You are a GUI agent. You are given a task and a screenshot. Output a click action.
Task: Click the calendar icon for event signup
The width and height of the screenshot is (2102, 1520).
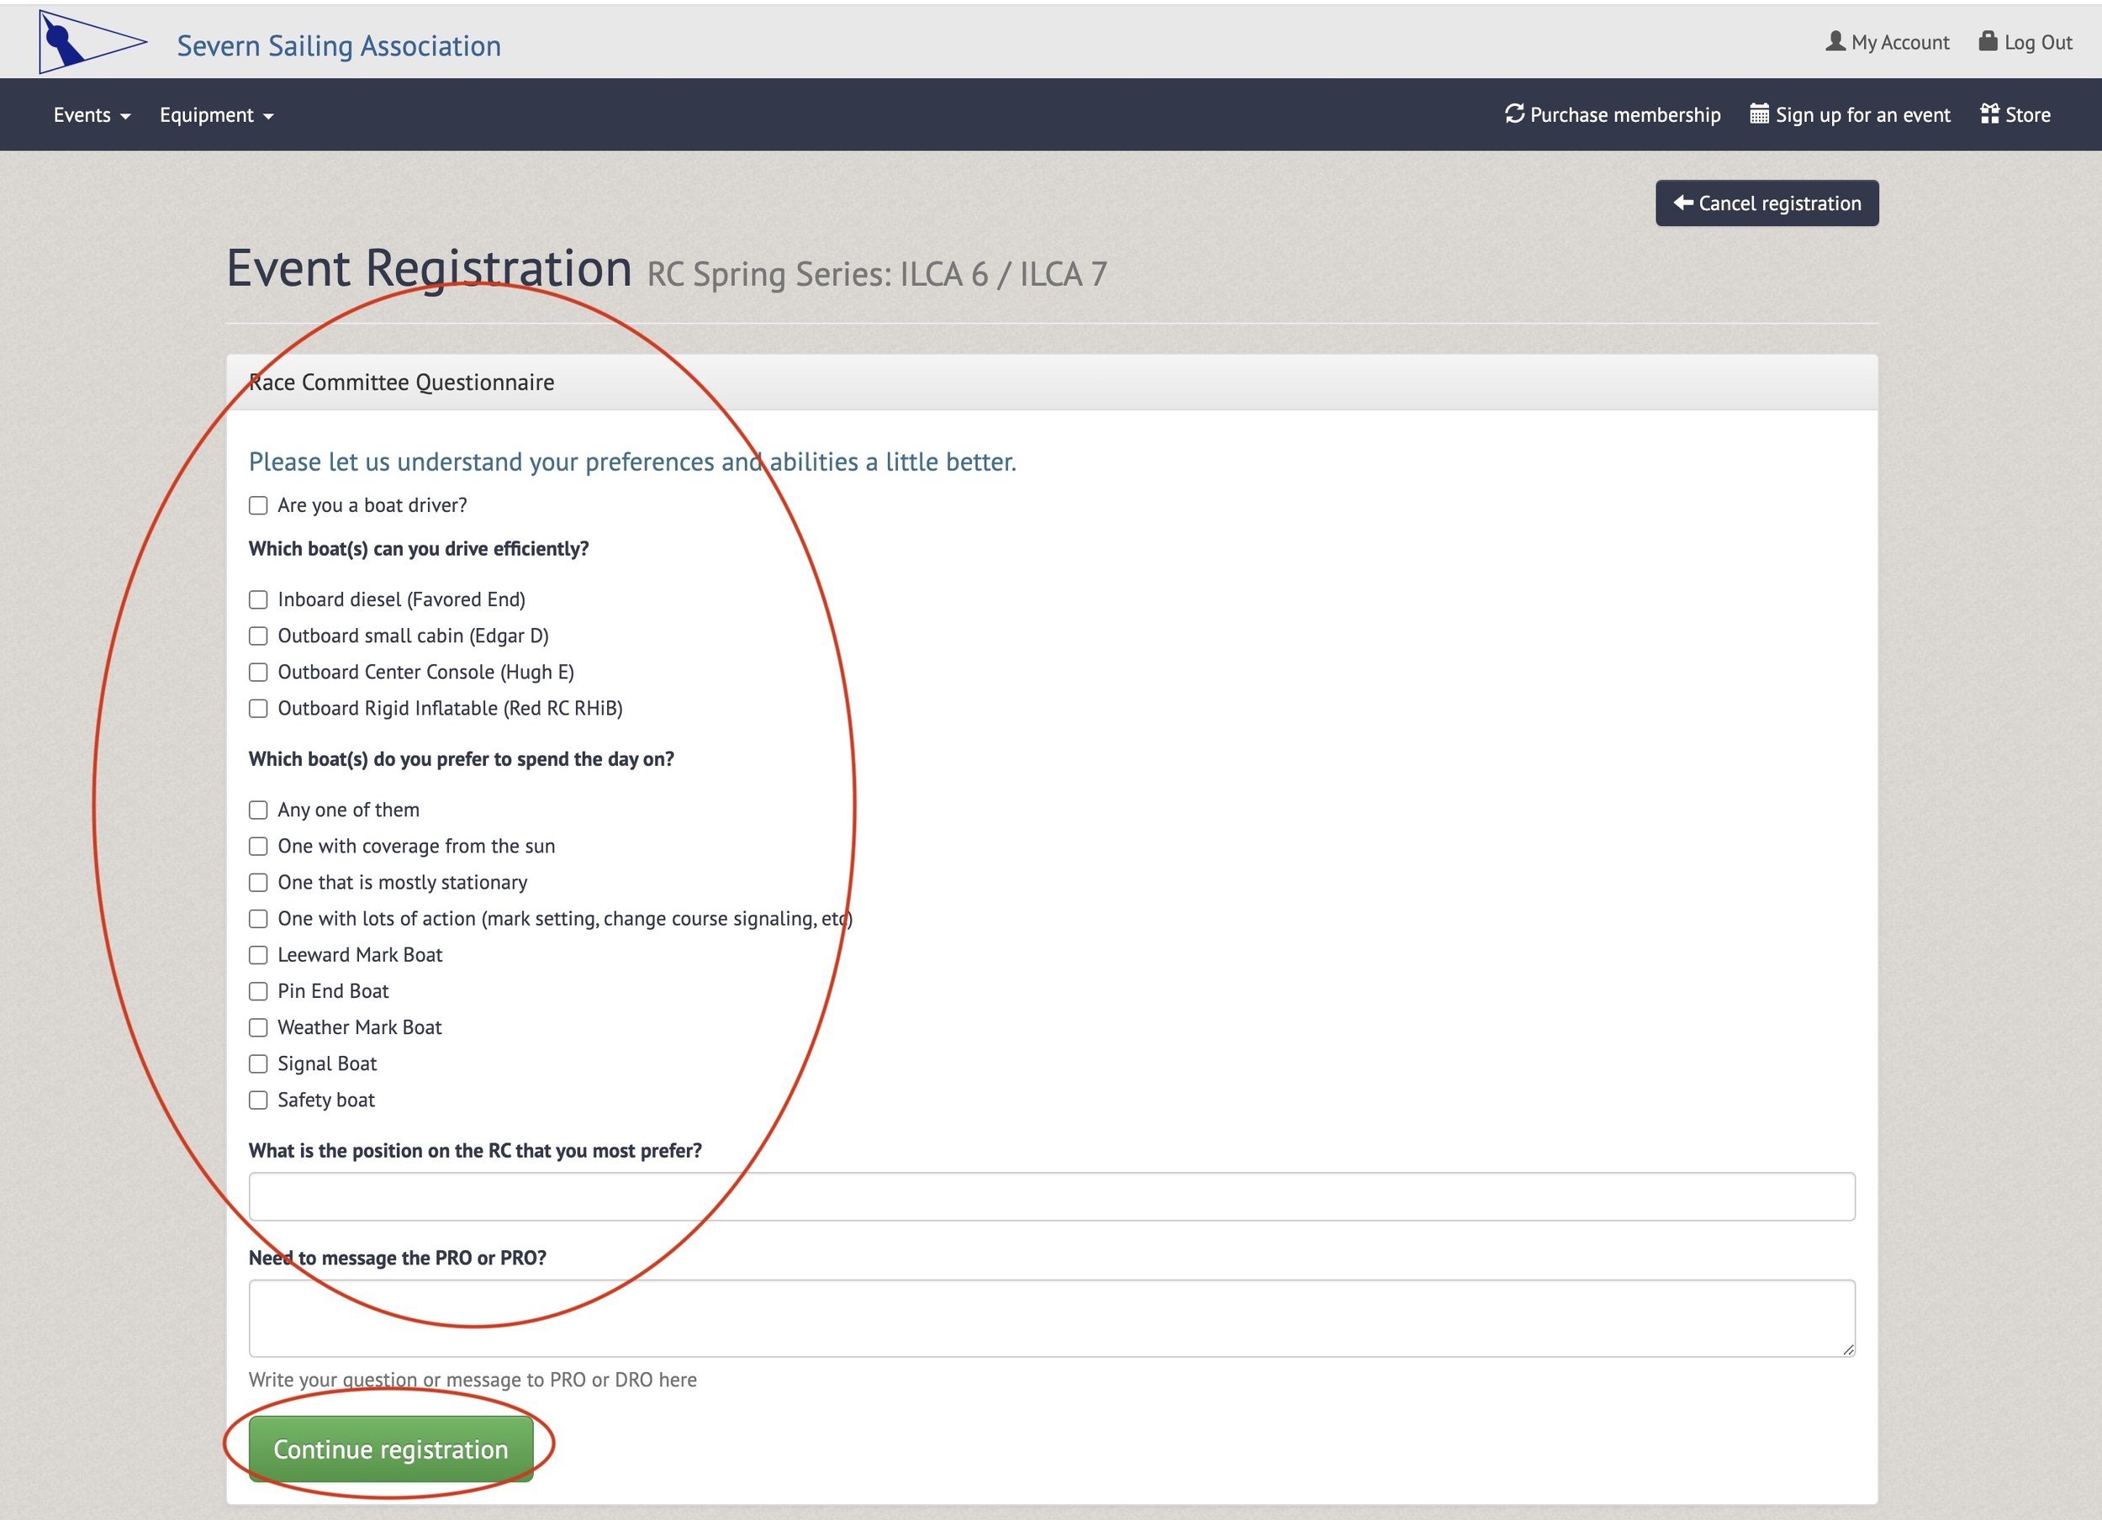(1758, 114)
